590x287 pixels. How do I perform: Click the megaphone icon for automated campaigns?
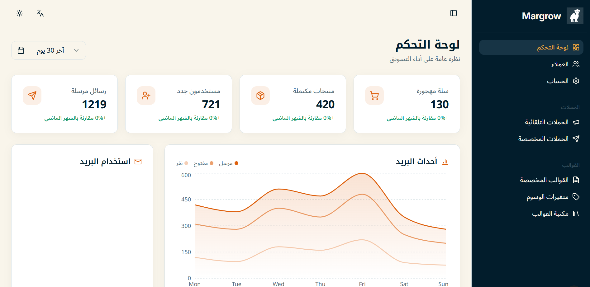click(x=576, y=122)
